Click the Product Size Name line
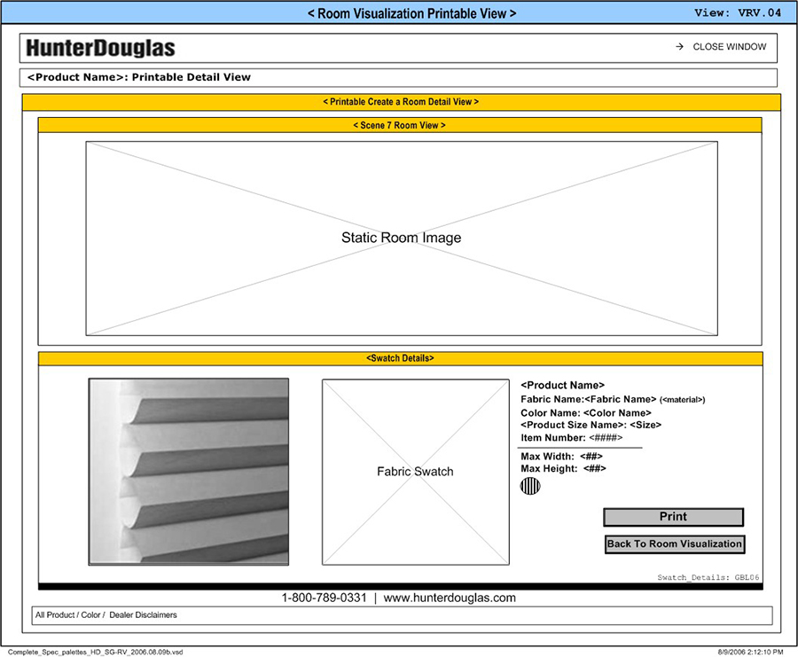 [x=591, y=425]
